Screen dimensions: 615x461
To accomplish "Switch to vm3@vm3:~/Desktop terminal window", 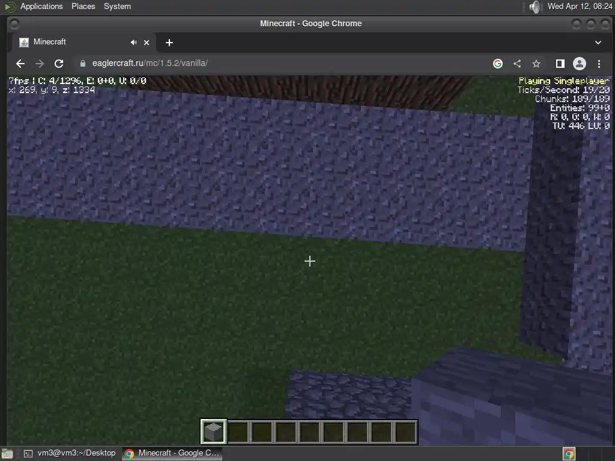I will (70, 453).
